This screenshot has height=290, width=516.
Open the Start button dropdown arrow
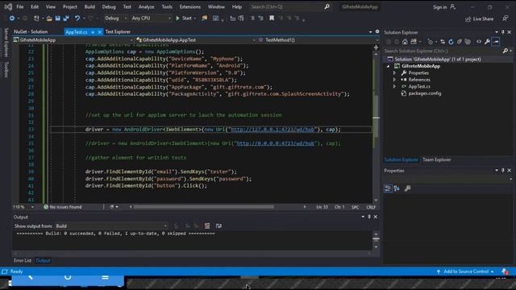point(195,19)
